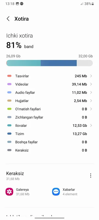Tap the image notification icon in status bar

coord(17,4)
